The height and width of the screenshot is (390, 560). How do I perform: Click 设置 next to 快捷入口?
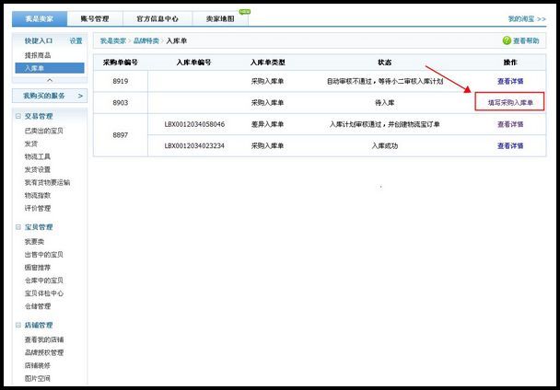pyautogui.click(x=76, y=41)
